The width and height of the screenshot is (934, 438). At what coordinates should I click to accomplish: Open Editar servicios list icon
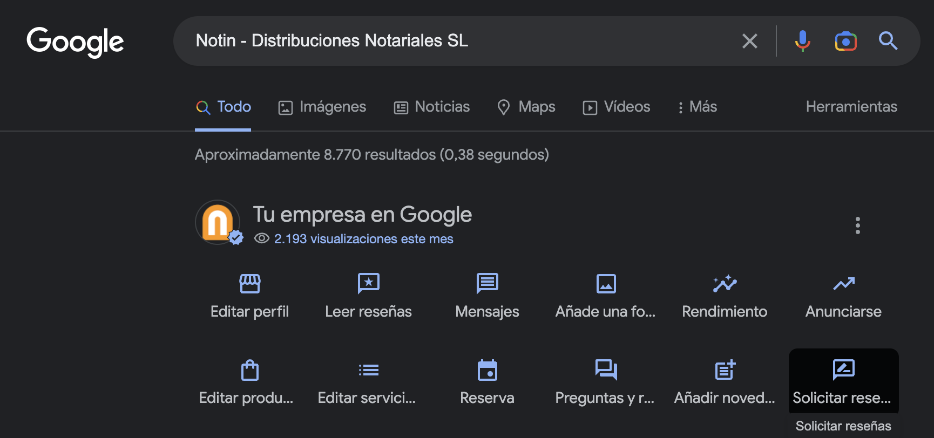(x=369, y=370)
